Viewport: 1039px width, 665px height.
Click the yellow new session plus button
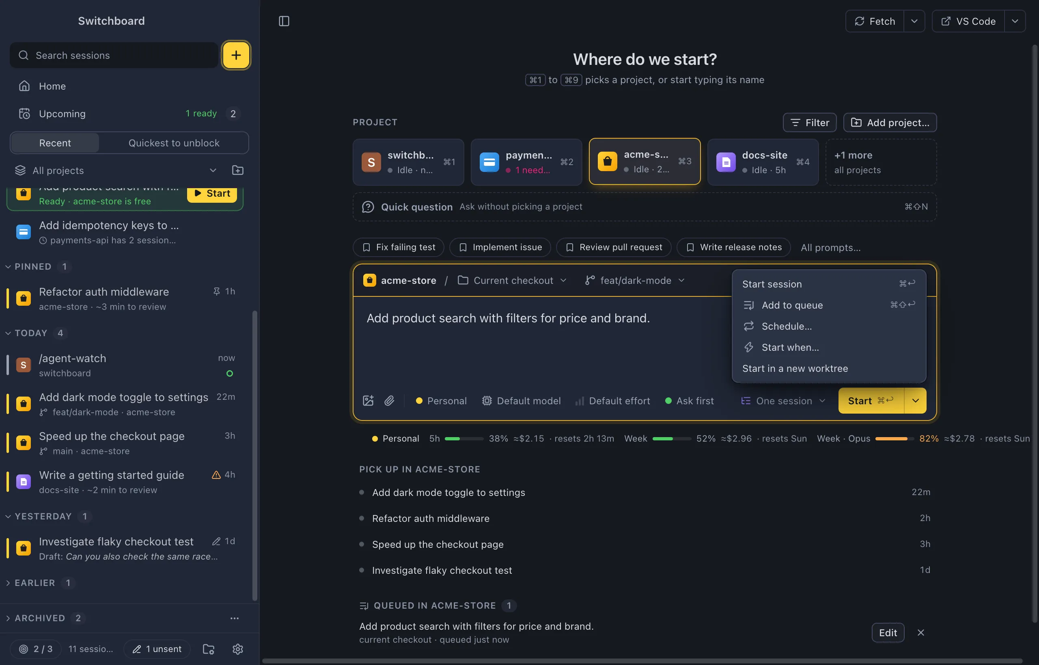pyautogui.click(x=236, y=55)
